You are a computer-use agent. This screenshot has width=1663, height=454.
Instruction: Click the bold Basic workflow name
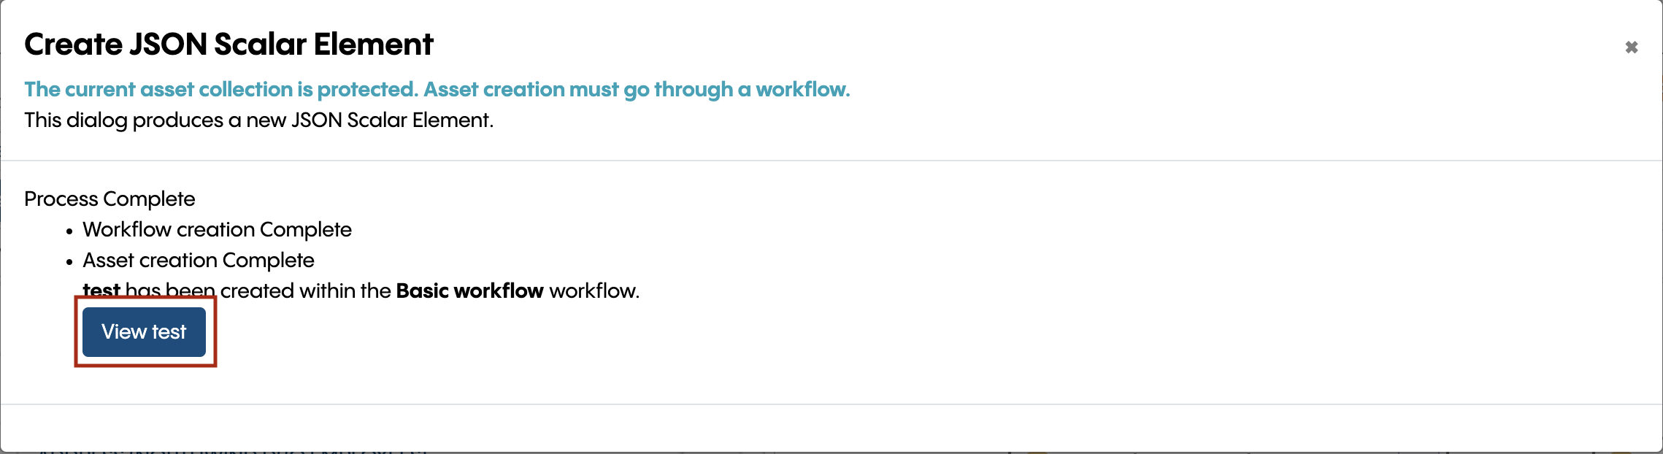[x=469, y=291]
